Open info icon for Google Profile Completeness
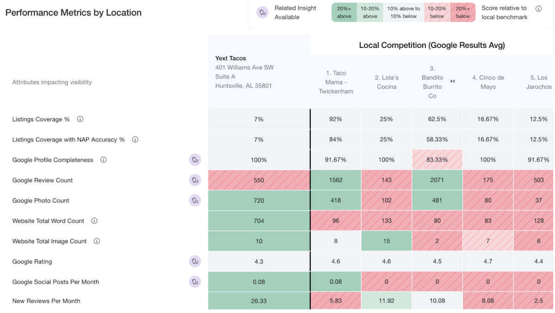Viewport: 555px width, 313px height. (104, 160)
